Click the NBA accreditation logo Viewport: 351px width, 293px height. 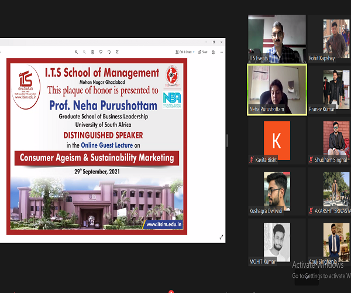pos(172,100)
